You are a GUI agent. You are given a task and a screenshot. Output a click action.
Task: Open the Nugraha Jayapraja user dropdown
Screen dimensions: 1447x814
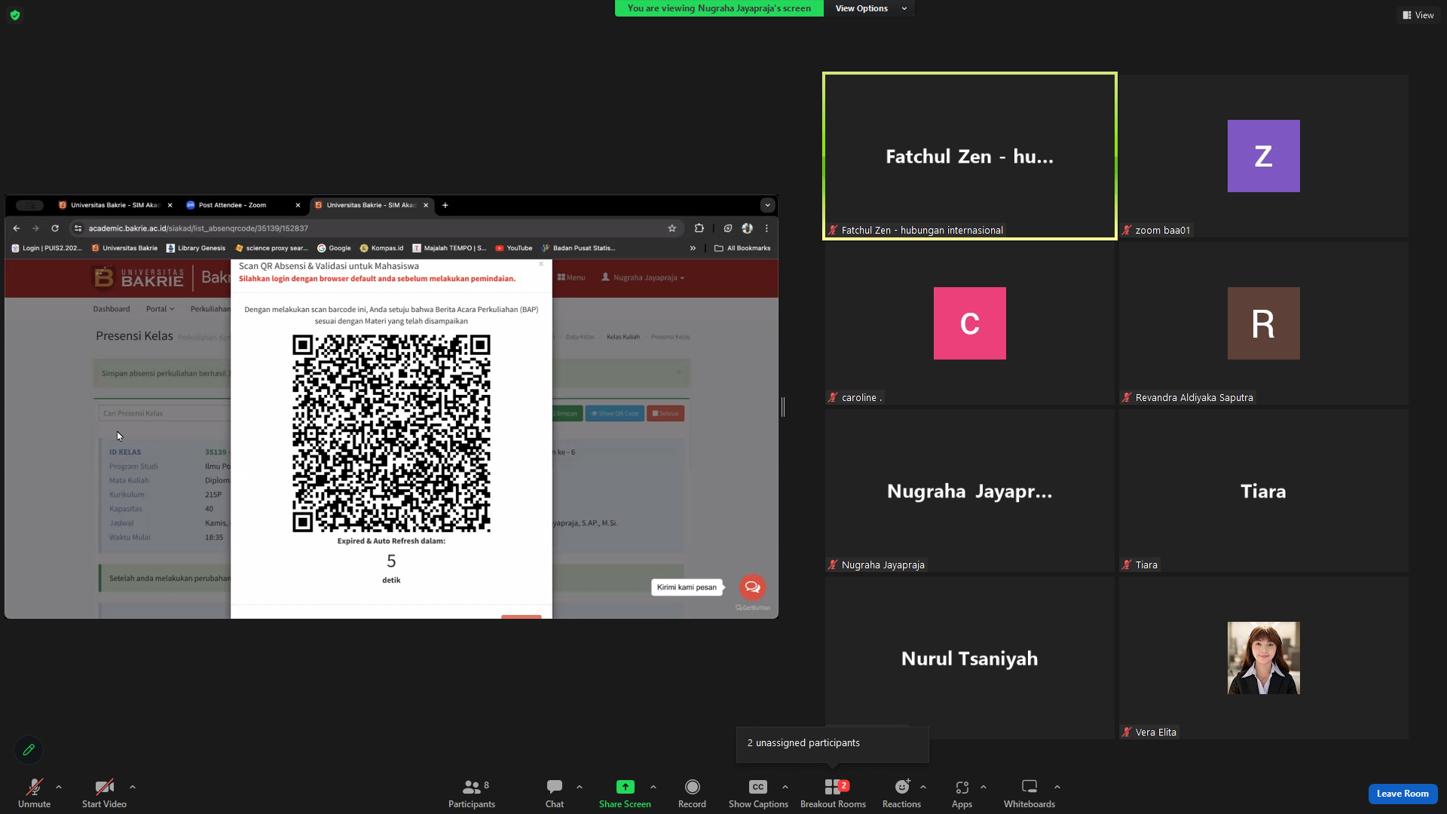pyautogui.click(x=643, y=277)
